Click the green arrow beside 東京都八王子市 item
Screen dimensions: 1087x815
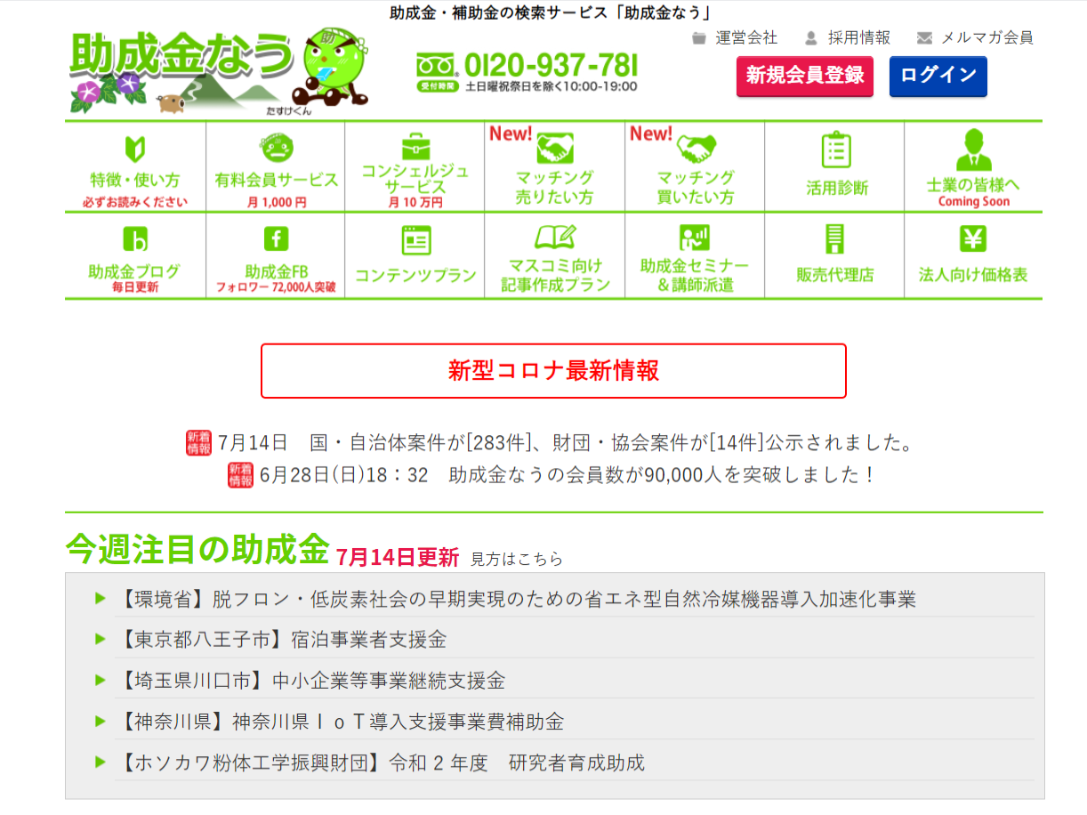(x=101, y=639)
